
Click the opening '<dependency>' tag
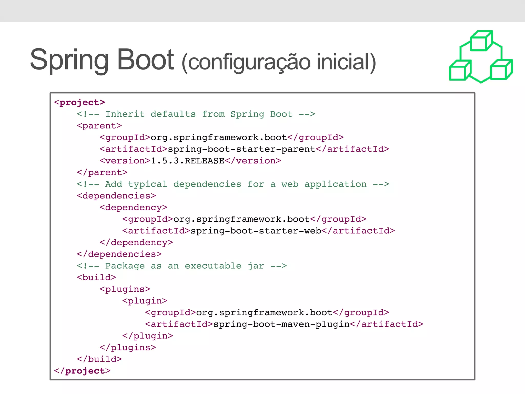point(134,207)
